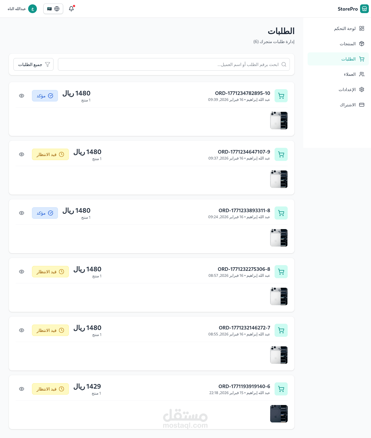Viewport: 371px width, 438px height.
Task: Open the جميع الطلبات filter dropdown
Action: (33, 64)
